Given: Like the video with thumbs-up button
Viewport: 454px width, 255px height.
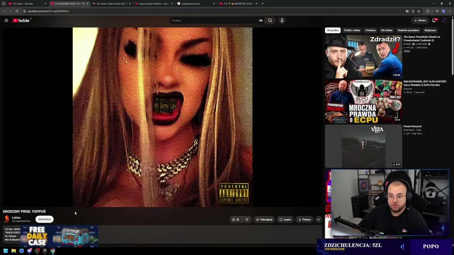Looking at the screenshot, I should (x=236, y=220).
